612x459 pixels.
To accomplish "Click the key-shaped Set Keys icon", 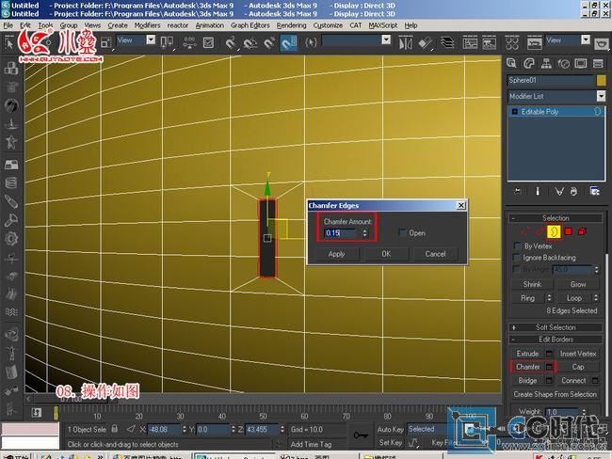I will (361, 435).
